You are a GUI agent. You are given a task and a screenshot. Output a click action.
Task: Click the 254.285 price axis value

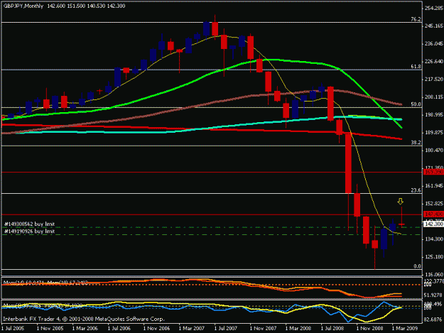(433, 9)
